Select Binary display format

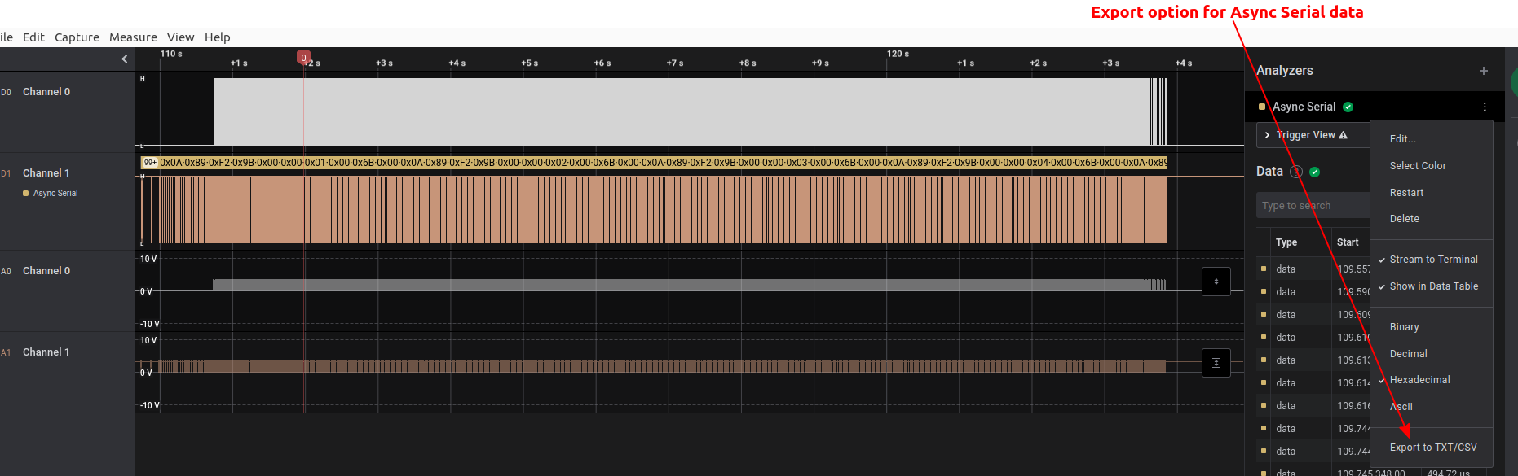(1404, 327)
